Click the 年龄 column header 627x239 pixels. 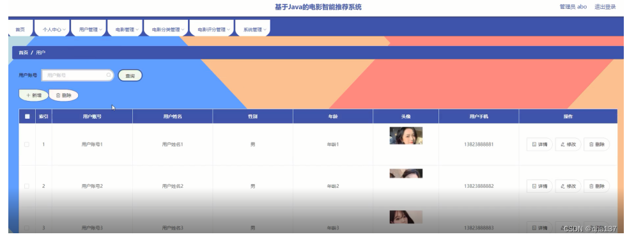pos(333,117)
